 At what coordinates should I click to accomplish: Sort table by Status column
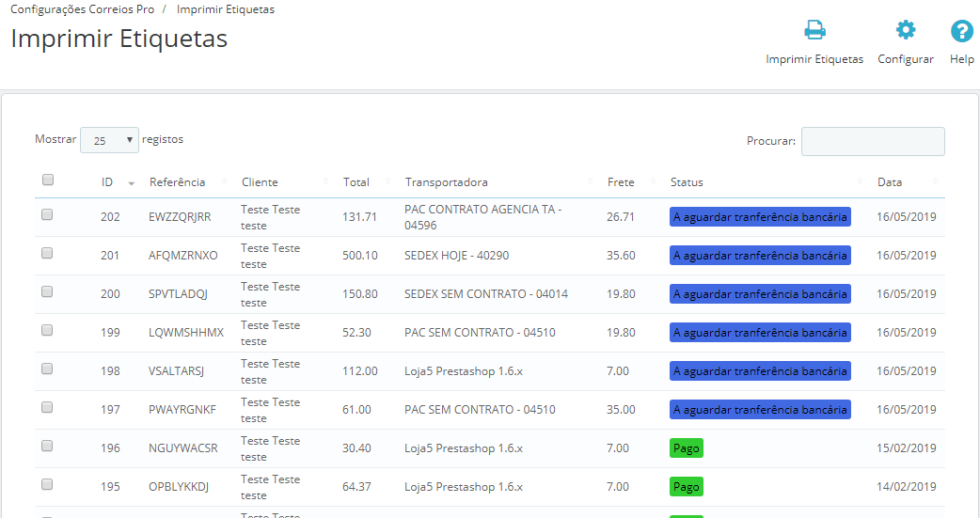[687, 181]
